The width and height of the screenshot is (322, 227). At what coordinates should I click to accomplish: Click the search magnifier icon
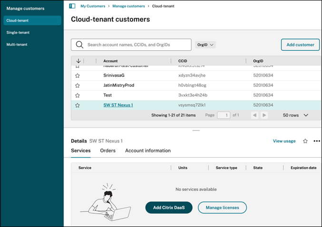point(79,45)
